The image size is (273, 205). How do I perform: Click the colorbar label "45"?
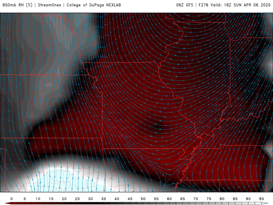[x=130, y=199]
